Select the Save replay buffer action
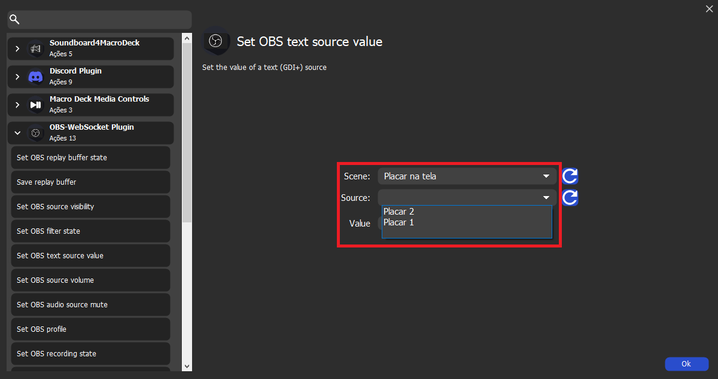This screenshot has height=379, width=718. coord(90,182)
